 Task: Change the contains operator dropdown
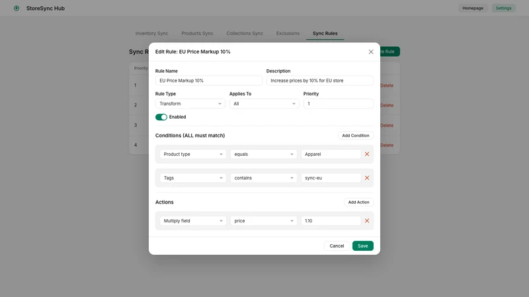[x=263, y=178]
